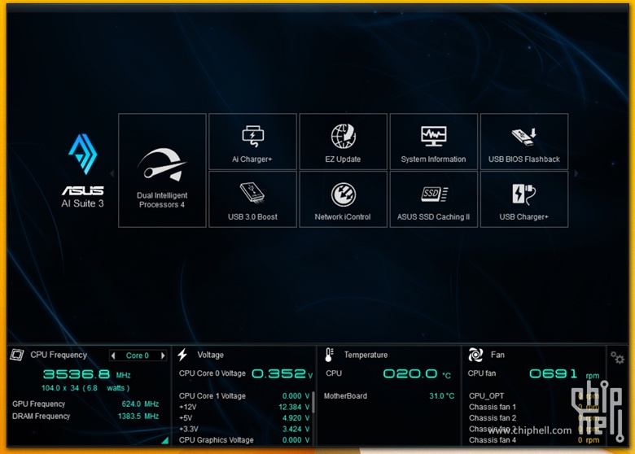Click the Chassis fan 1 row
Screen dimensions: 635x454
(534, 407)
